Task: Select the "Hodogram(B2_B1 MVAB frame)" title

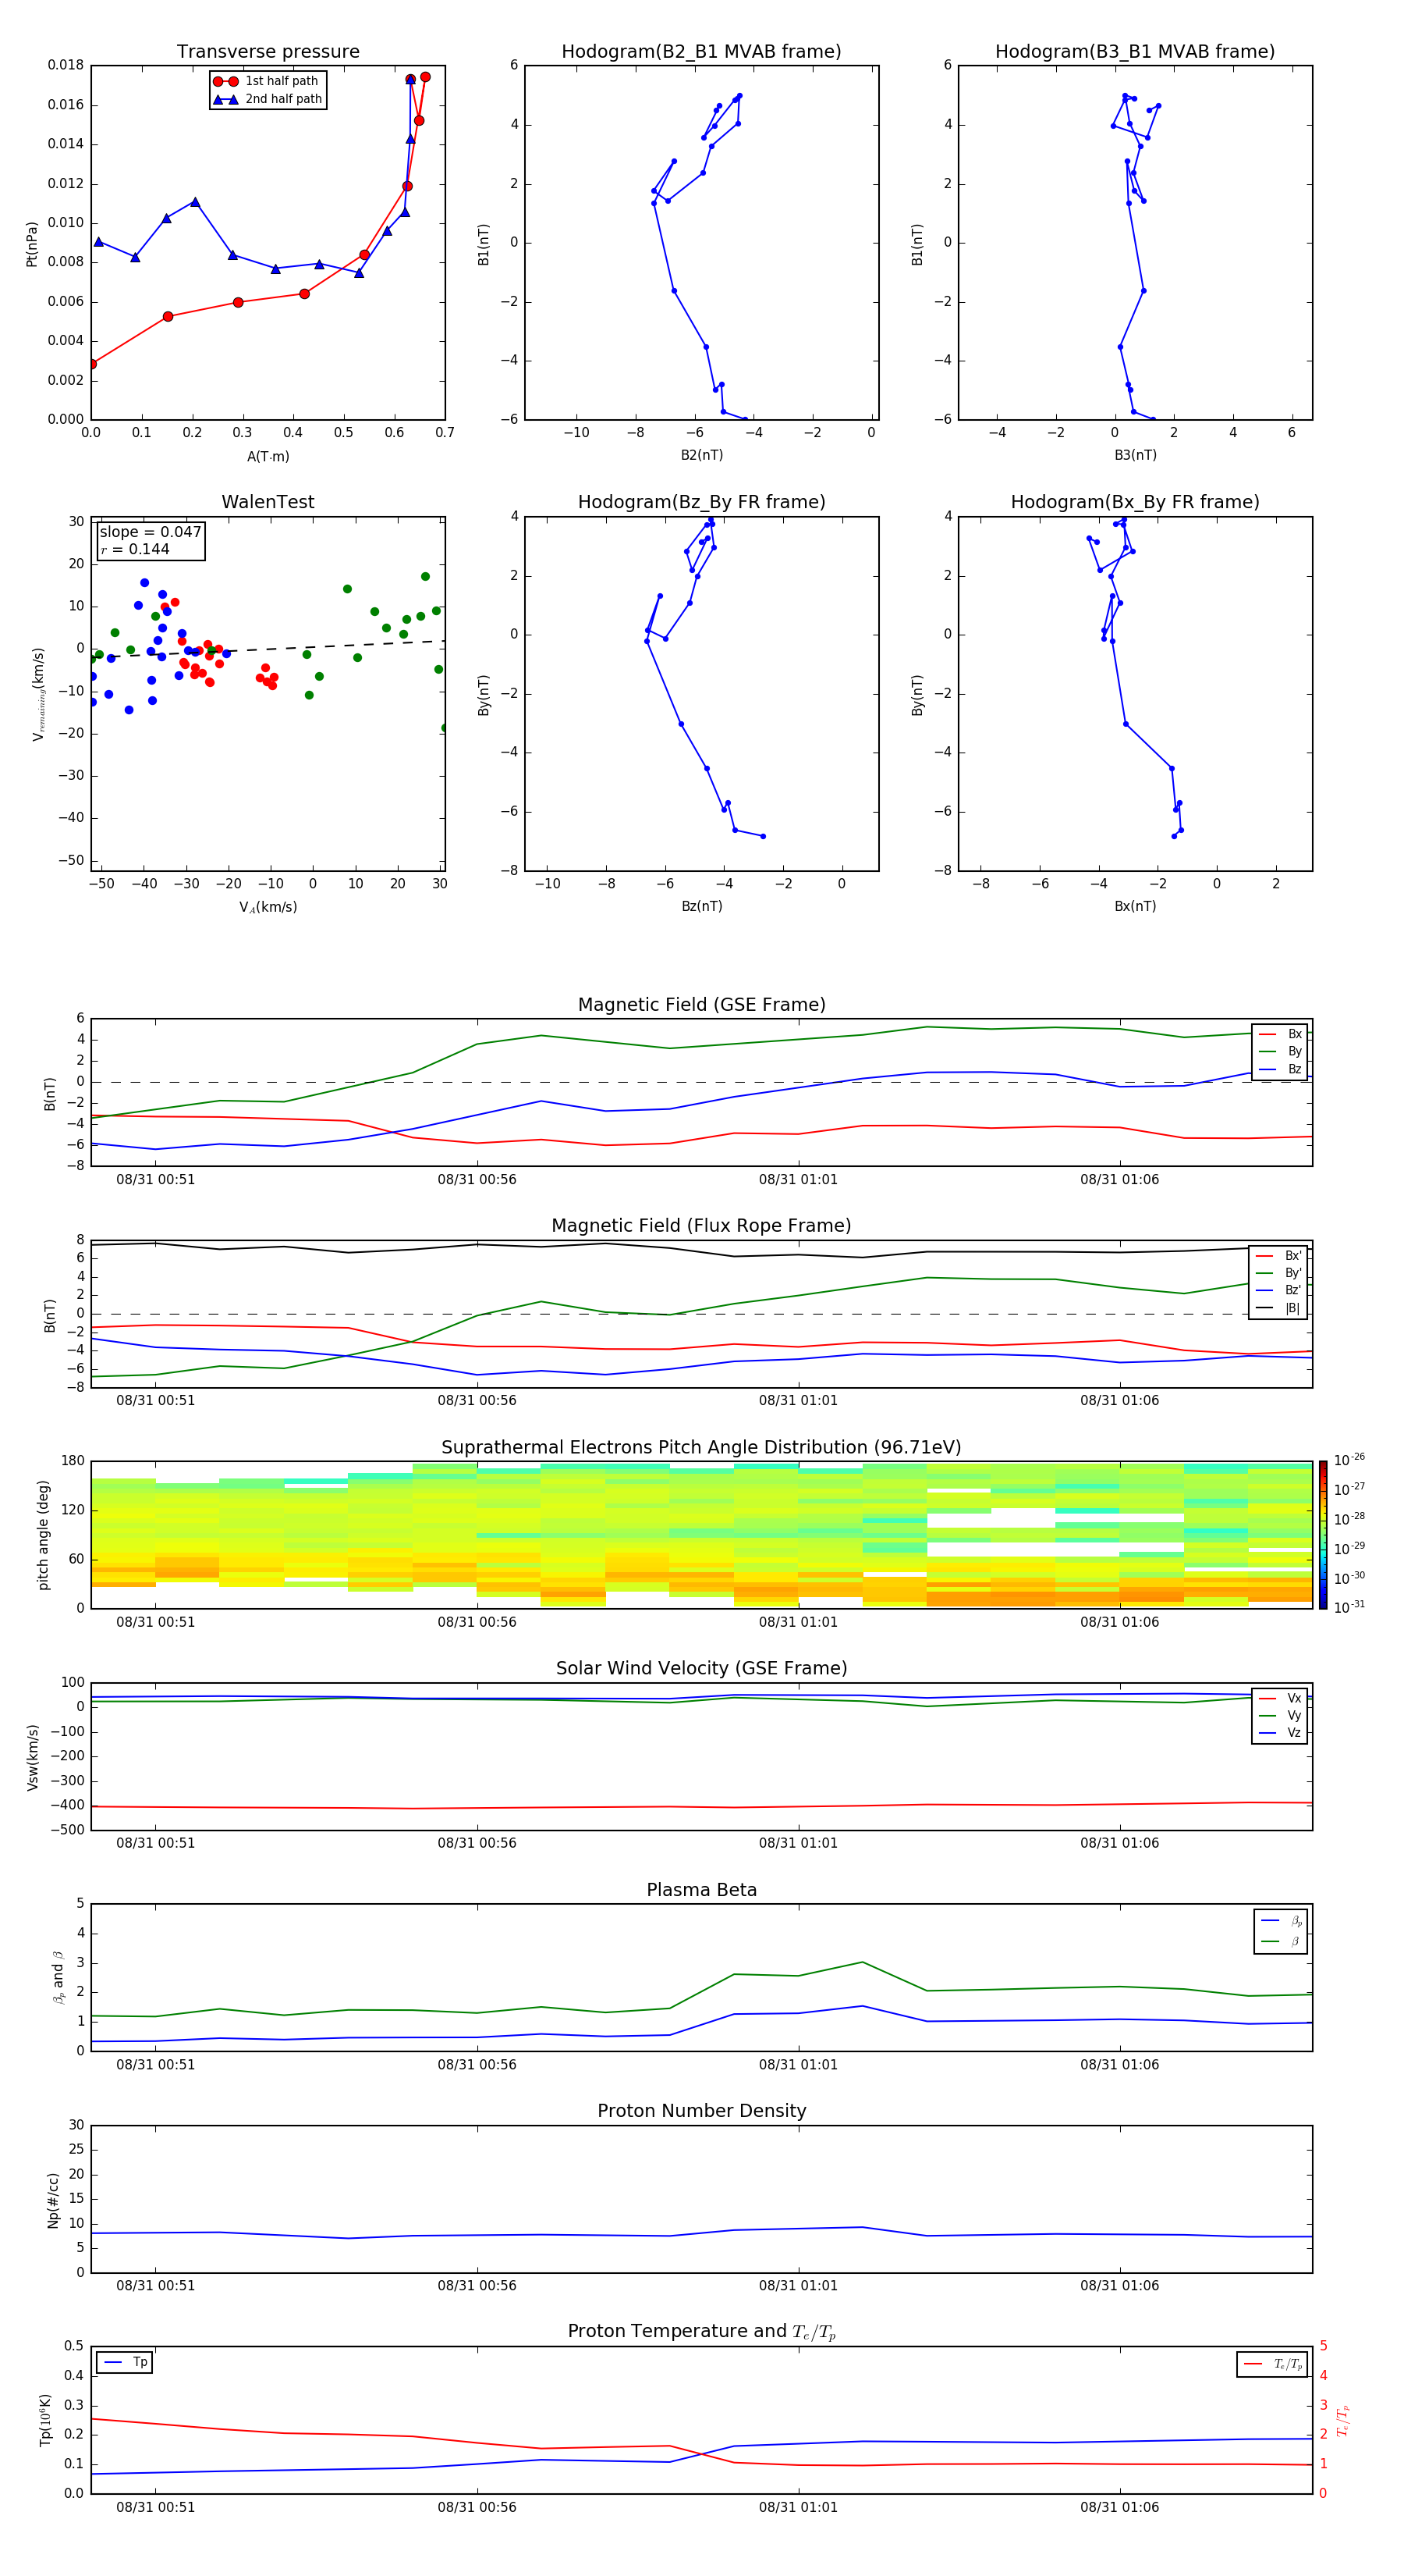Action: coord(701,52)
